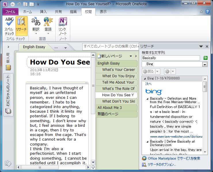Viewport: 213px width, 172px height.
Task: Close the Research (リサーチ) pane
Action: pyautogui.click(x=207, y=46)
